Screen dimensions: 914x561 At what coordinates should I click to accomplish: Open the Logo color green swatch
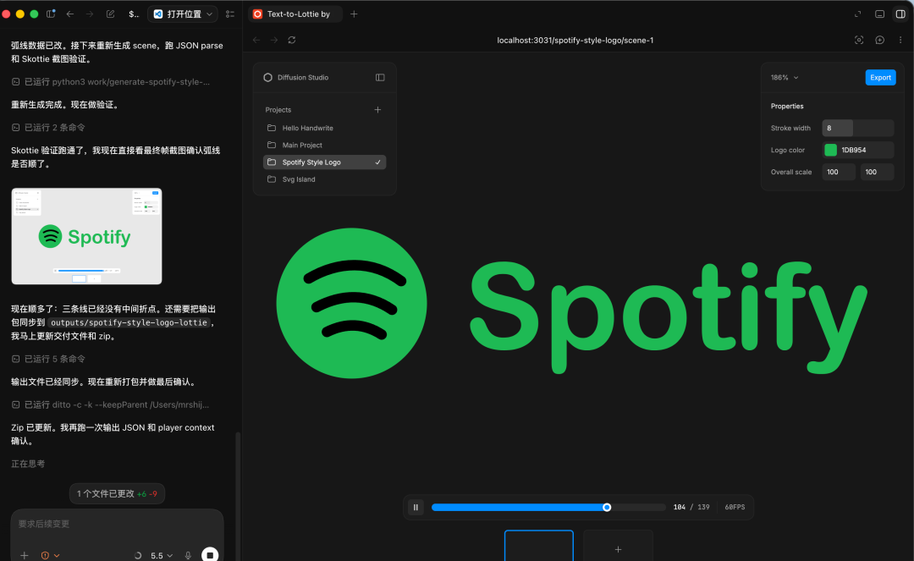click(x=831, y=150)
